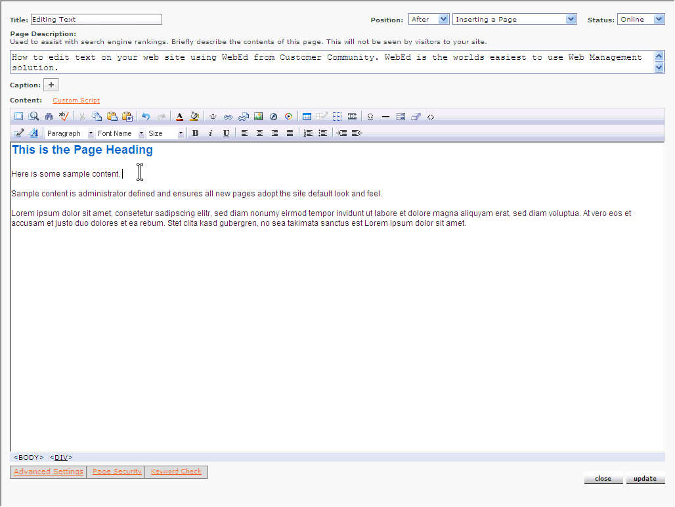Increase the indent of the paragraph

coord(342,133)
